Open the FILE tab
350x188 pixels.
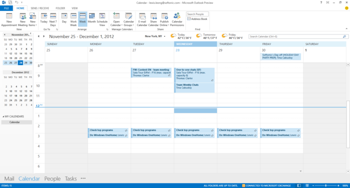6,8
